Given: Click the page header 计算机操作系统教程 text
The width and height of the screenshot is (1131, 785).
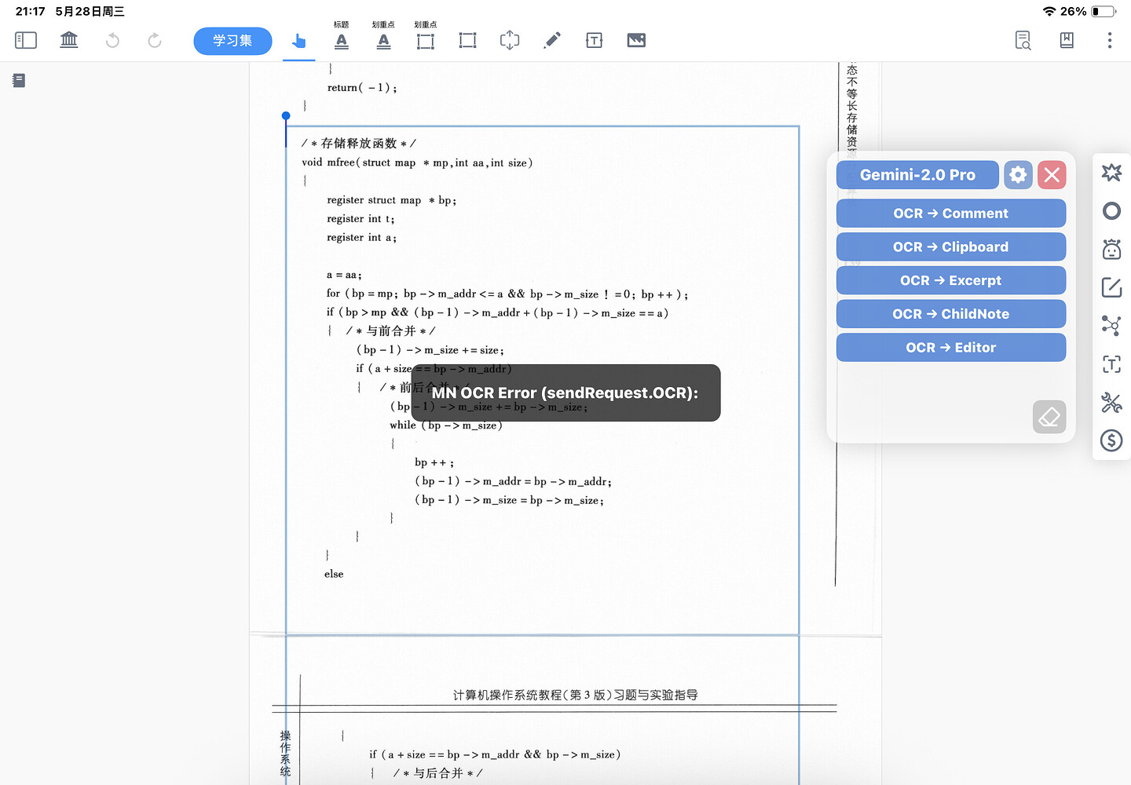Looking at the screenshot, I should [575, 695].
